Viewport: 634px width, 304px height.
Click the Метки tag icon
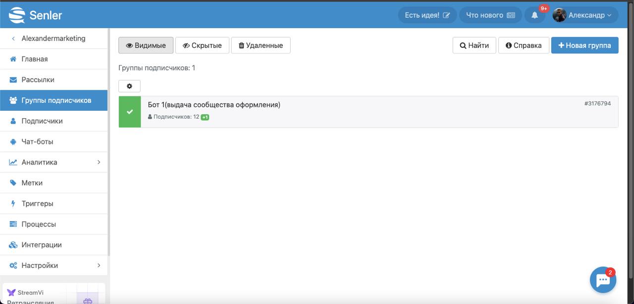pos(13,183)
